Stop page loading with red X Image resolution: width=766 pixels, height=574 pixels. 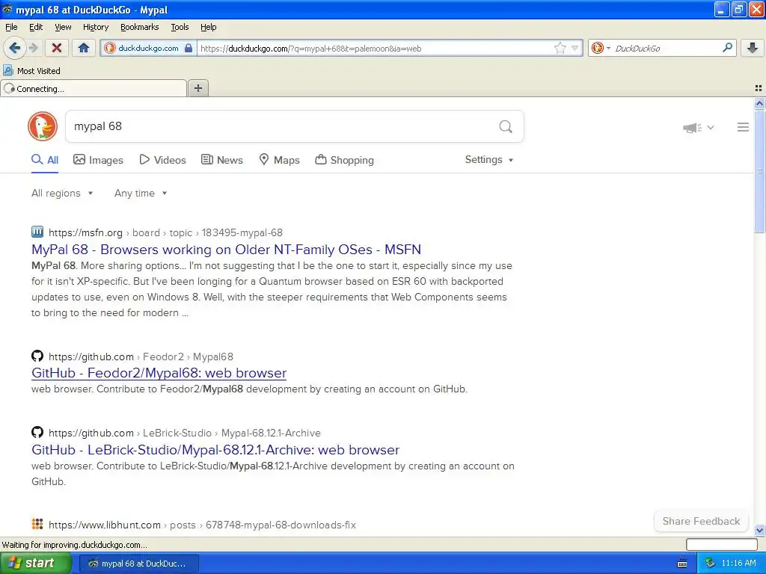[x=57, y=48]
